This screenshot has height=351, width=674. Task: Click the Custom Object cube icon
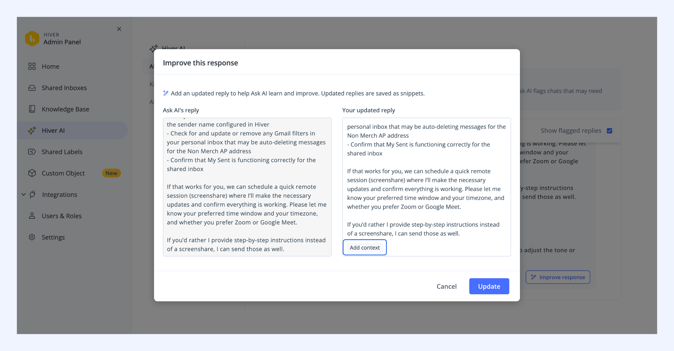coord(32,173)
